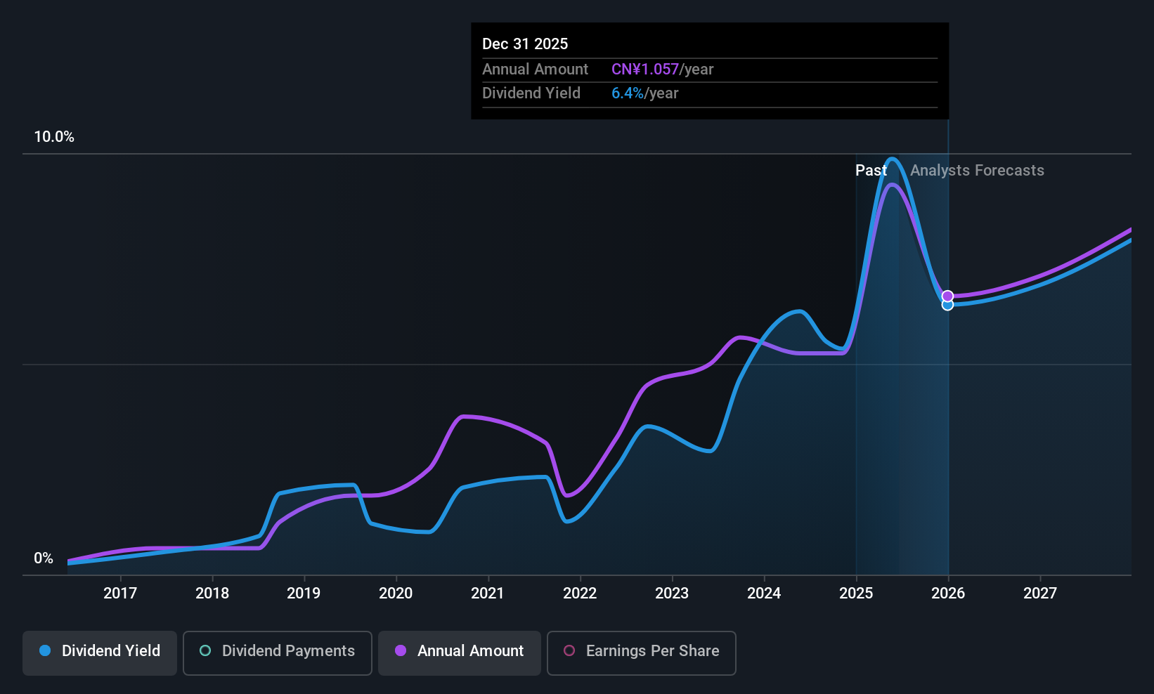Screen dimensions: 1154x694
Task: Click the 10.0% y-axis label
Action: (x=54, y=136)
